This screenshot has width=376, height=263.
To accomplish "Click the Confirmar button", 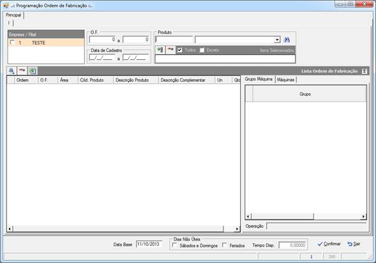I will 329,244.
